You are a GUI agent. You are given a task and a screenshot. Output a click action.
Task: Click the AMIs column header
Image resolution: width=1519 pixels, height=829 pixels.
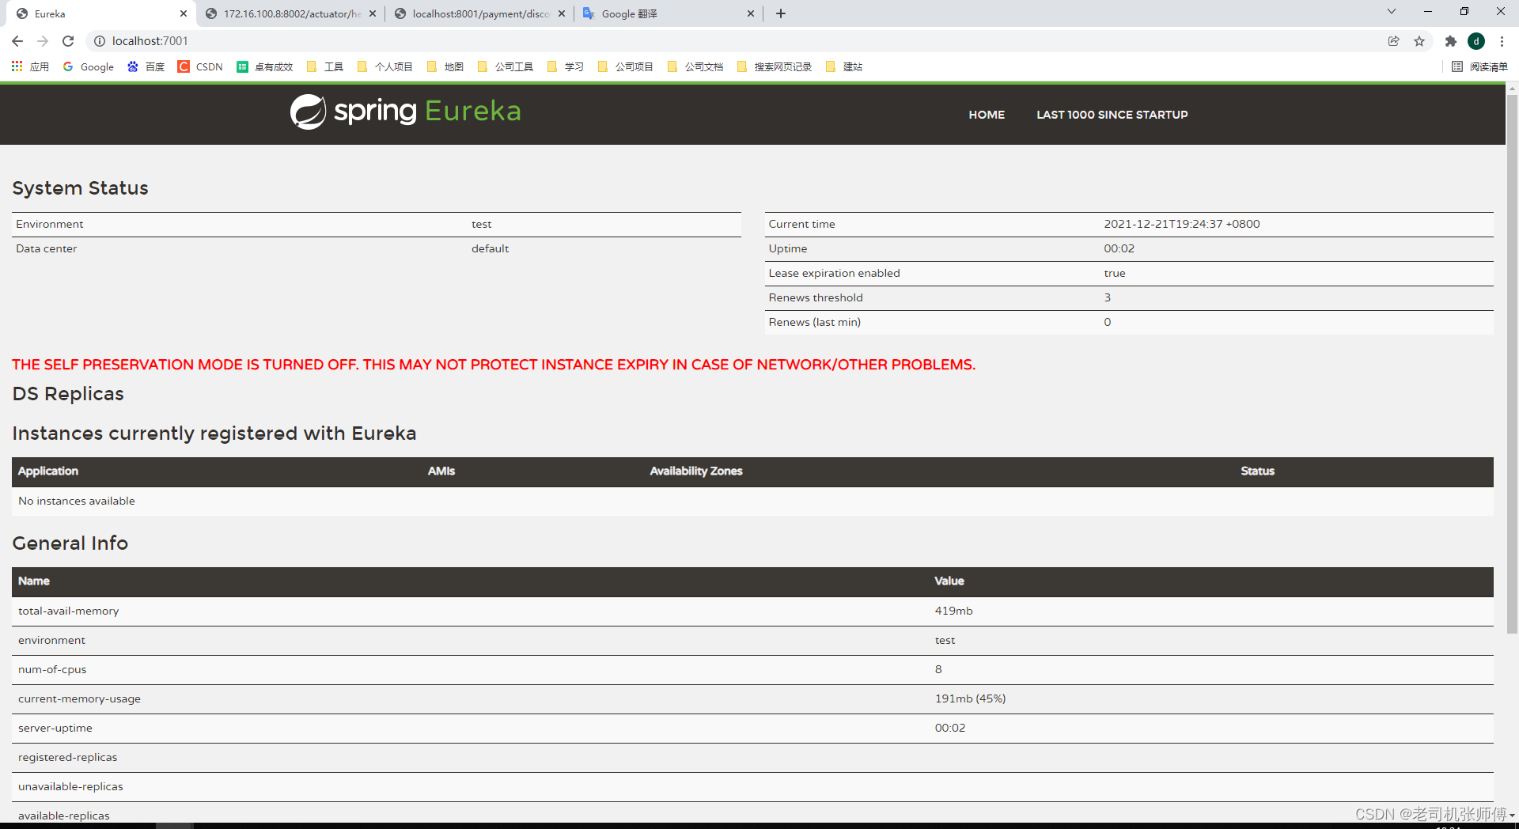click(441, 471)
